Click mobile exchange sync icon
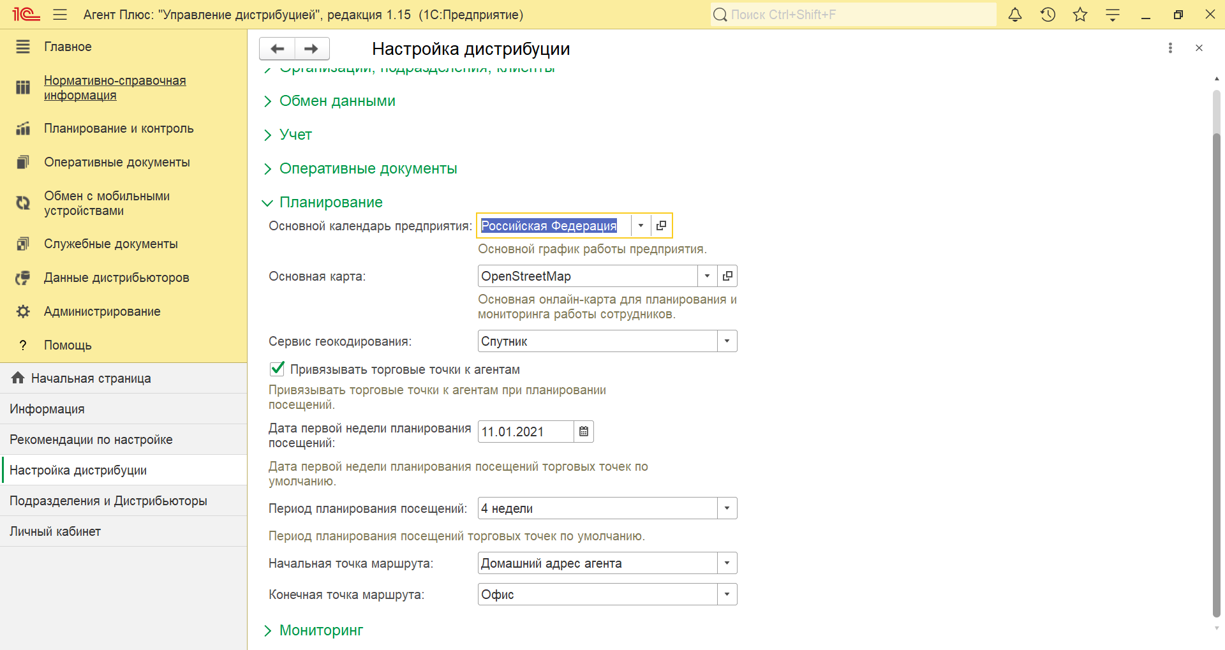The width and height of the screenshot is (1225, 650). pyautogui.click(x=23, y=203)
